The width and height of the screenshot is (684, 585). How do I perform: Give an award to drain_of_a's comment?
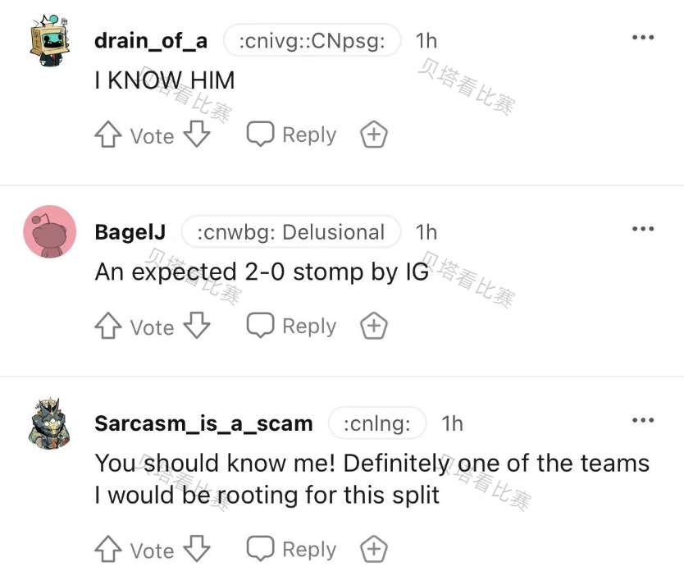tap(373, 134)
